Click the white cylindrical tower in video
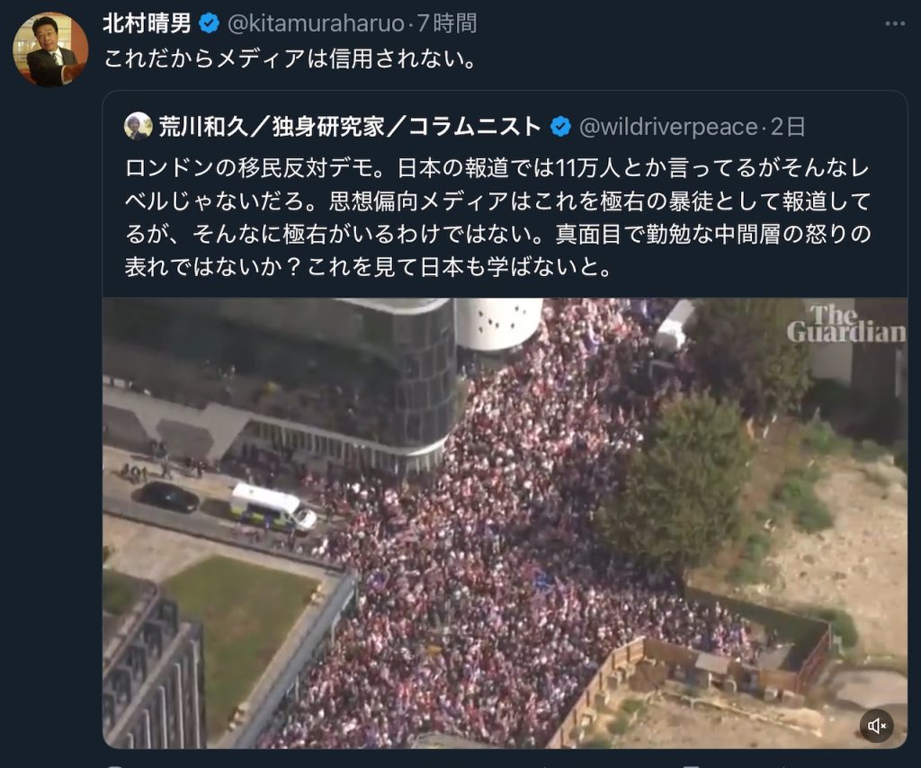Viewport: 921px width, 768px height. pos(498,324)
